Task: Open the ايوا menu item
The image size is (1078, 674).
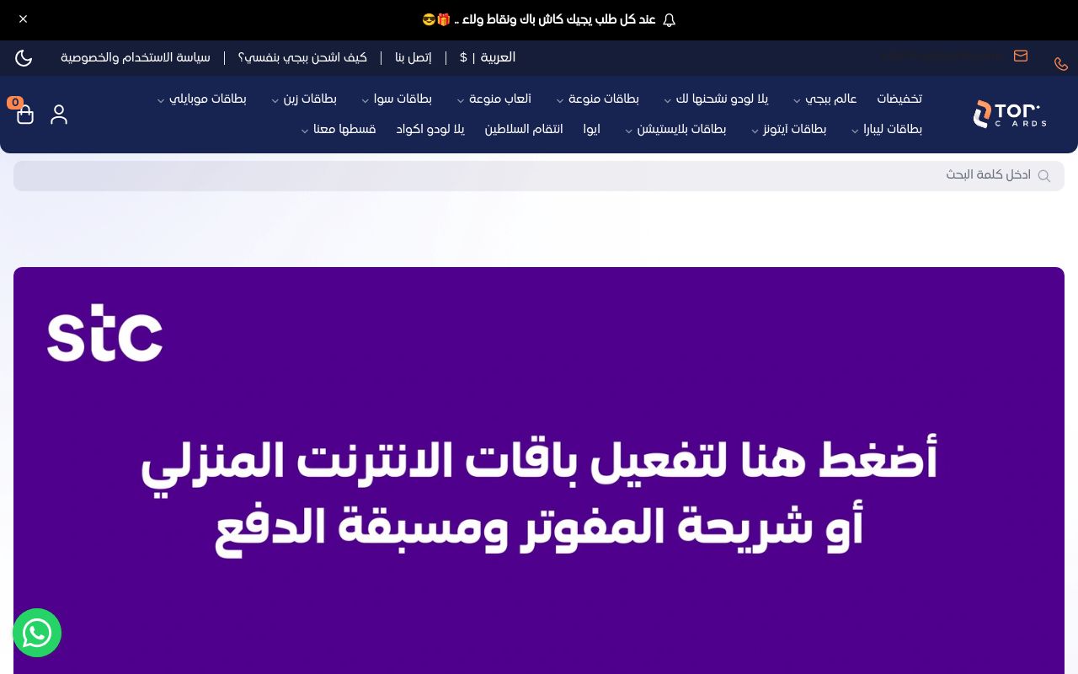Action: click(592, 129)
